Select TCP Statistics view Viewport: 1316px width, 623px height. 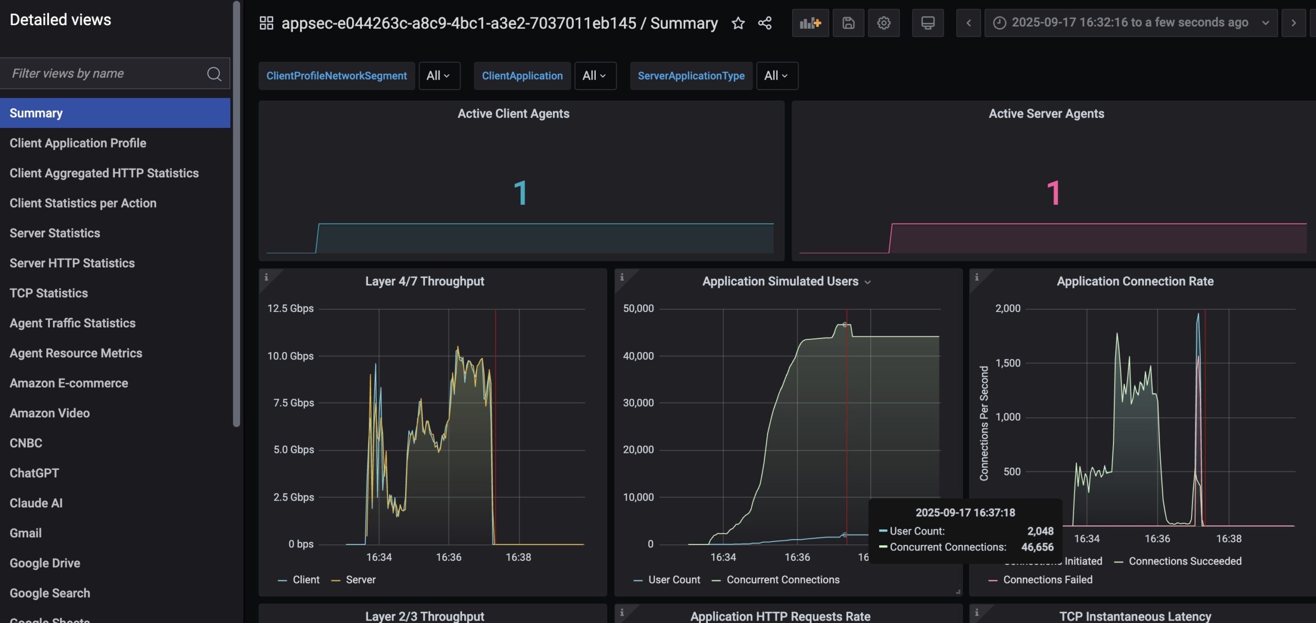[49, 294]
